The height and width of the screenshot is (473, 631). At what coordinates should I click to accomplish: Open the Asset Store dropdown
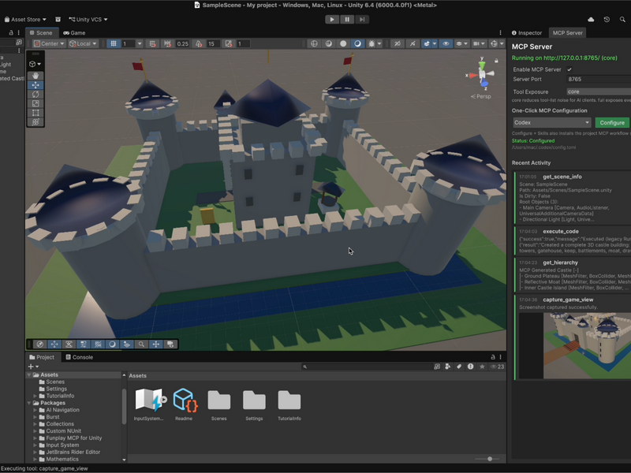[25, 19]
